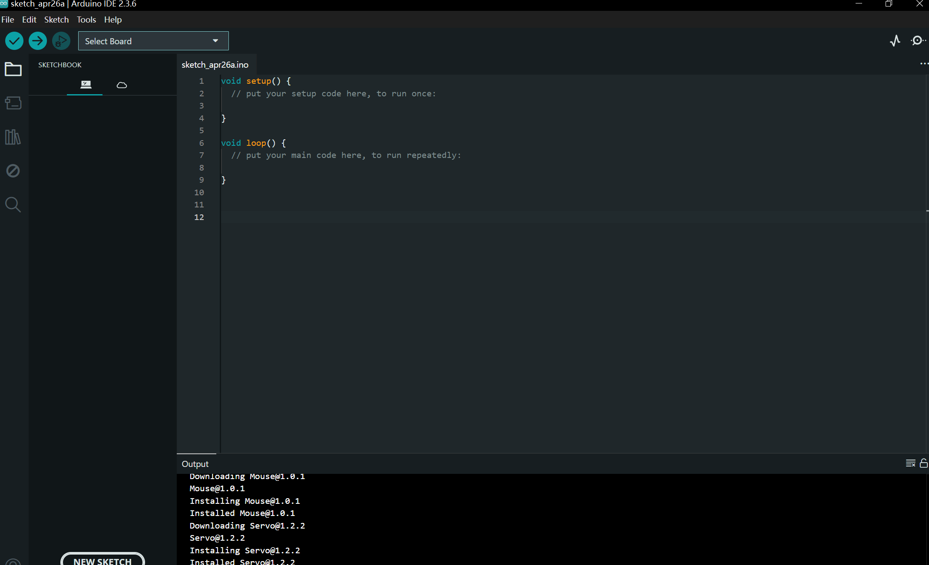Expand the Select Board dropdown
The image size is (929, 565).
(x=153, y=41)
